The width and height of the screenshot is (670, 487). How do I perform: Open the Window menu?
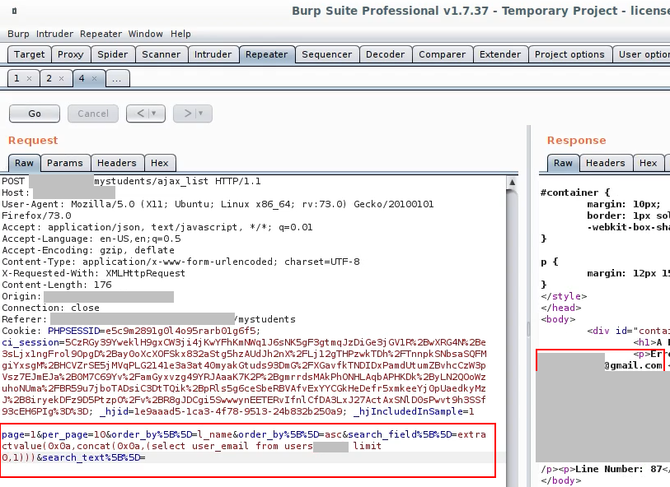pyautogui.click(x=146, y=34)
